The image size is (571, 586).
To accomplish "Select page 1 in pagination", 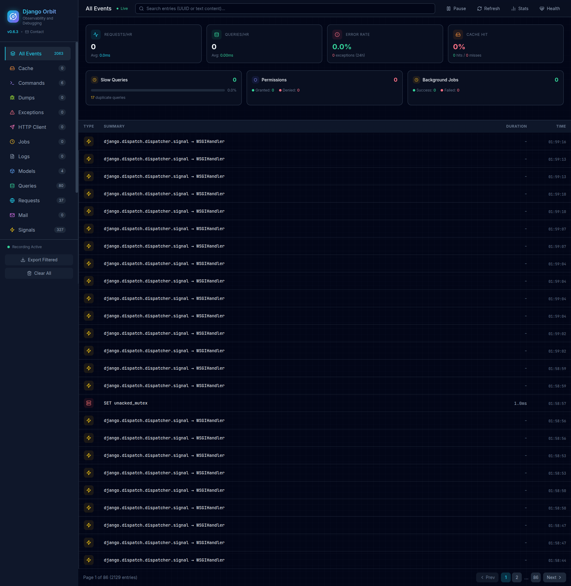I will [x=506, y=577].
